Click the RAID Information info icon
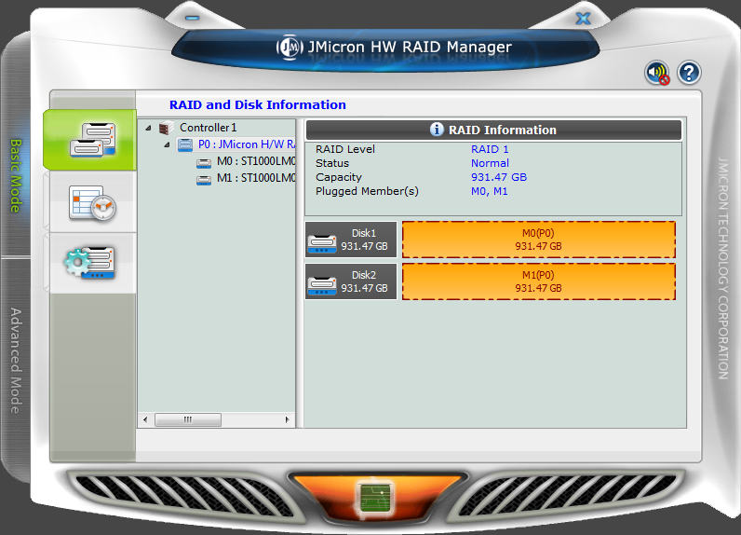The width and height of the screenshot is (741, 535). pos(437,130)
